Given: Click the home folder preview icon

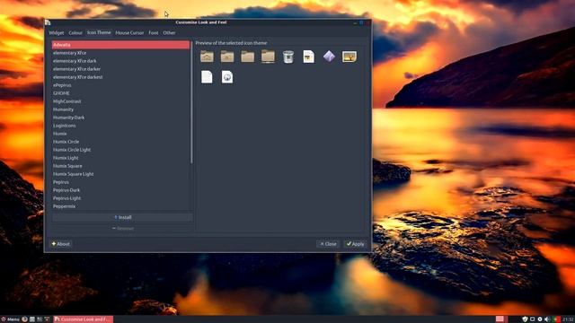Looking at the screenshot, I should pyautogui.click(x=208, y=57).
